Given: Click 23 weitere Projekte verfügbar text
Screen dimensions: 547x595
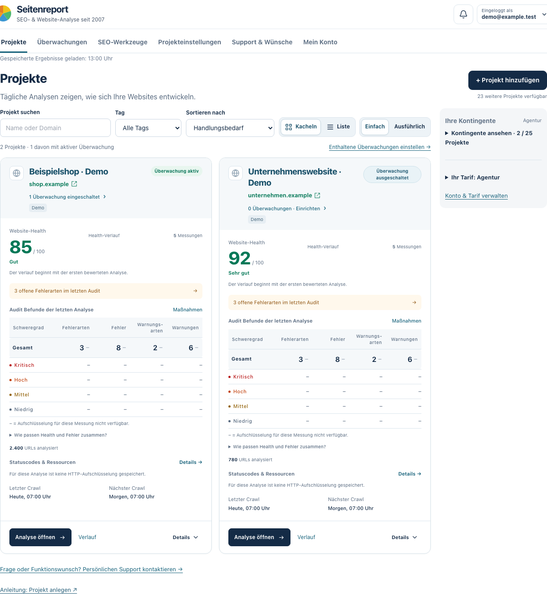Looking at the screenshot, I should pyautogui.click(x=512, y=96).
